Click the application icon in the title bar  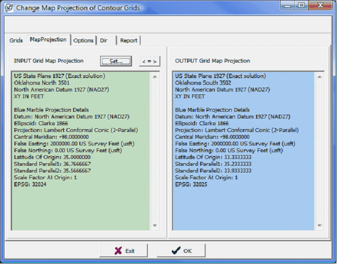click(9, 7)
